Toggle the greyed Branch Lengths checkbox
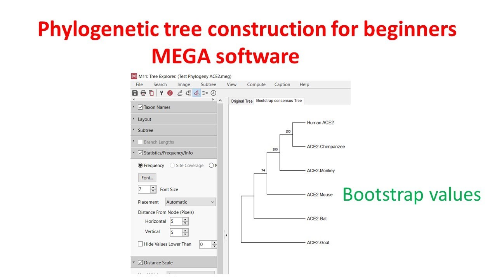Screen dimensions: 497x280 [141, 142]
